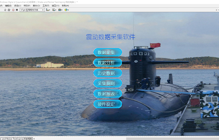
Task: Open the 17pt application font dropdown
Action: tap(32, 10)
